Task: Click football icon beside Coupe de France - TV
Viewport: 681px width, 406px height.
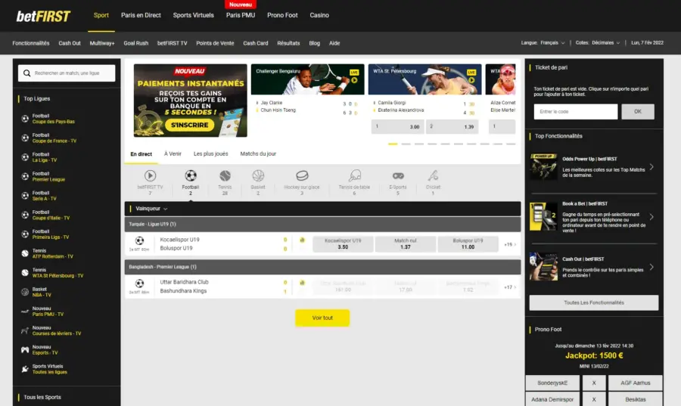Action: pos(25,138)
